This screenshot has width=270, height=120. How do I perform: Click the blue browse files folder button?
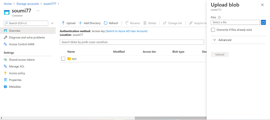(263, 22)
